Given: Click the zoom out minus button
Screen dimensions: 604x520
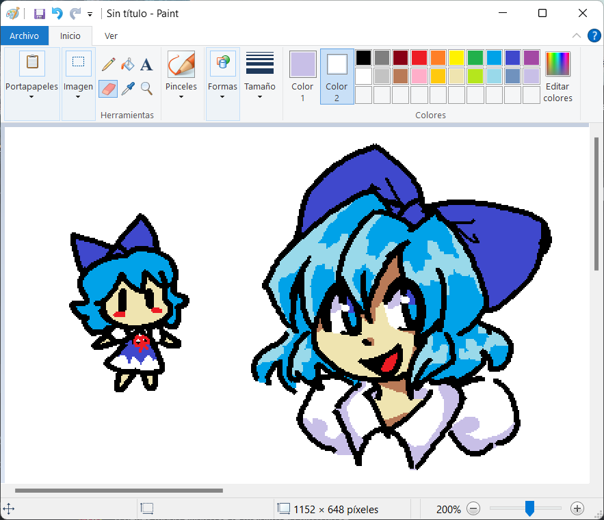Looking at the screenshot, I should pyautogui.click(x=473, y=508).
